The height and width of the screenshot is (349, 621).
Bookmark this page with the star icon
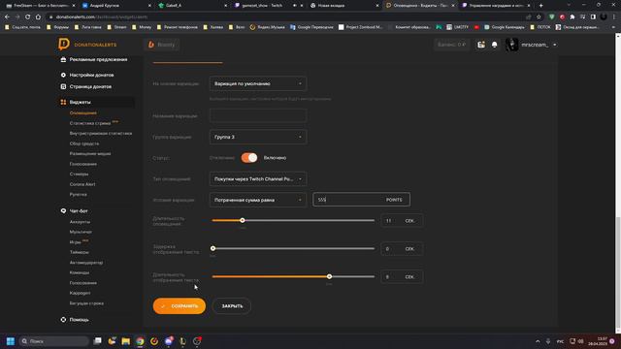coord(539,17)
